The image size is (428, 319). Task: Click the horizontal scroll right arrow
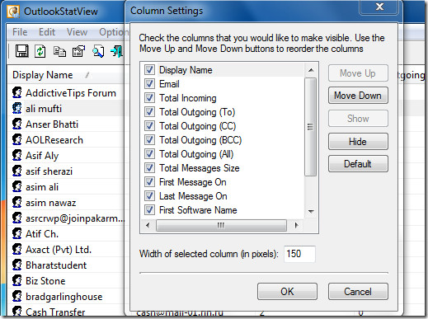pos(296,226)
